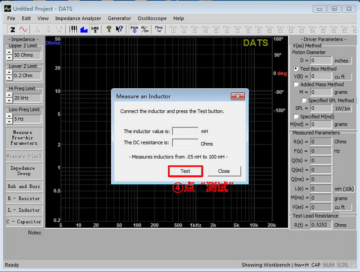The height and width of the screenshot is (272, 360).
Task: Toggle the PHA phase display icon
Action: (134, 29)
